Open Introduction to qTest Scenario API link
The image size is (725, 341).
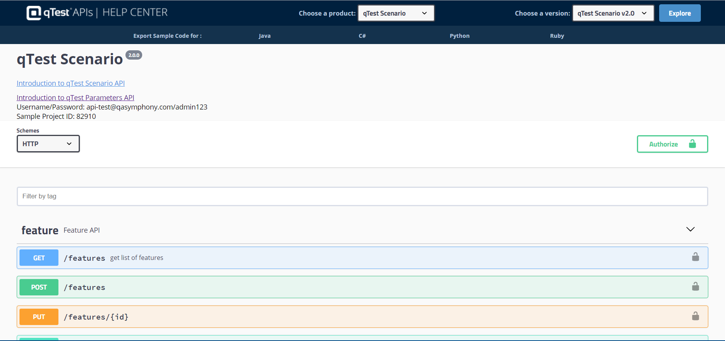pos(71,83)
